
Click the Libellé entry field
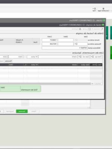[58, 57]
